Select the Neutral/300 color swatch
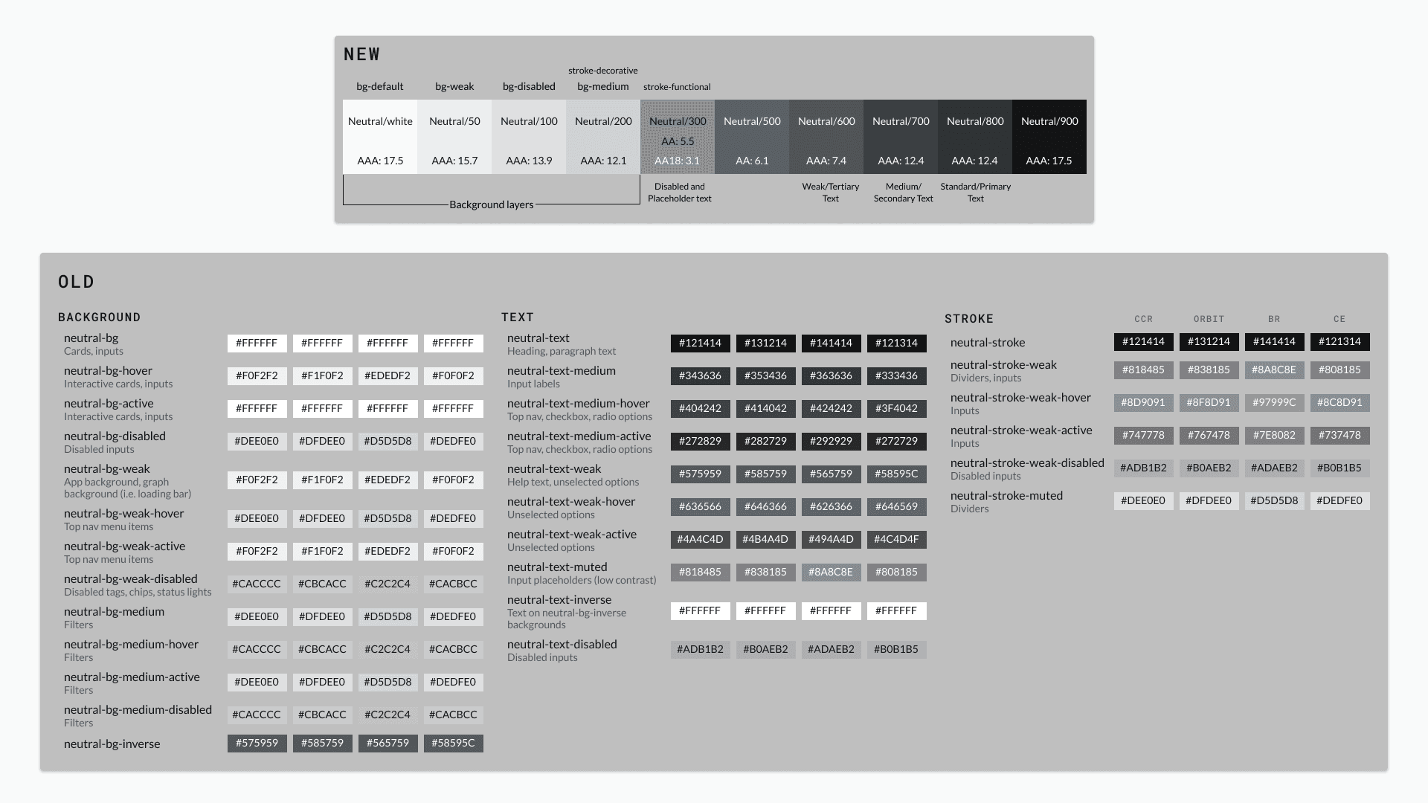 coord(678,137)
